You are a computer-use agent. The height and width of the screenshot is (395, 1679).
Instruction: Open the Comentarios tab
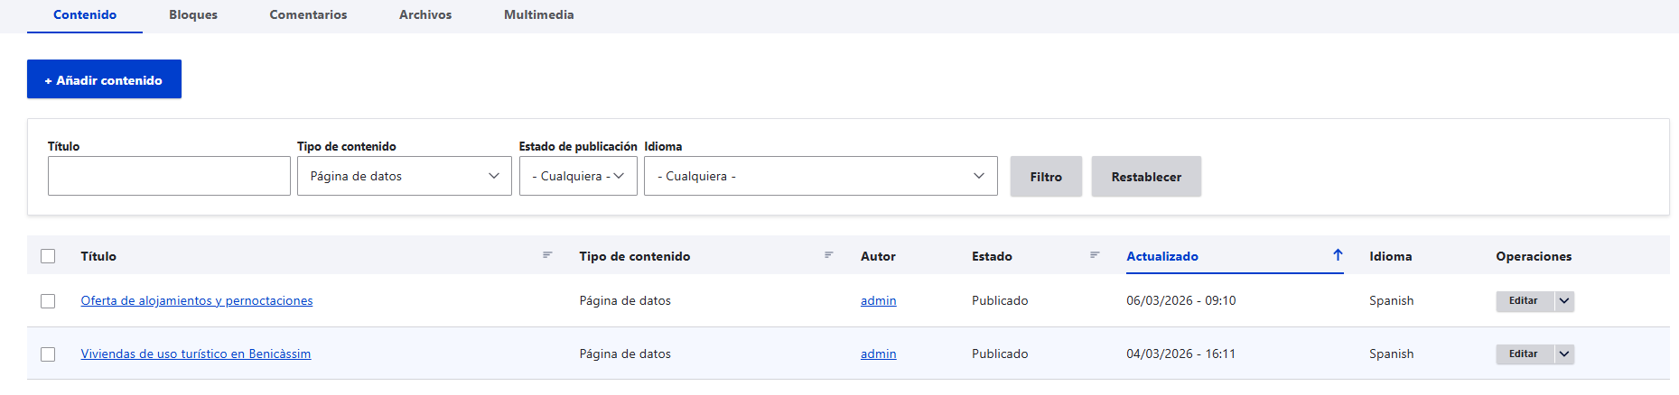coord(308,15)
